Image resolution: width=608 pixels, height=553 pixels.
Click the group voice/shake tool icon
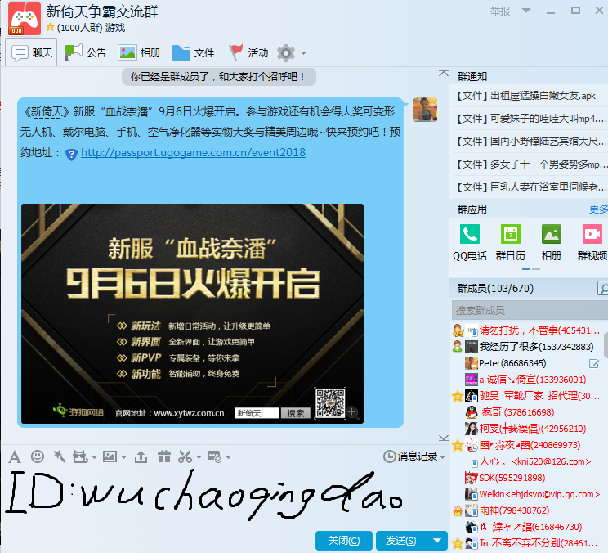80,456
